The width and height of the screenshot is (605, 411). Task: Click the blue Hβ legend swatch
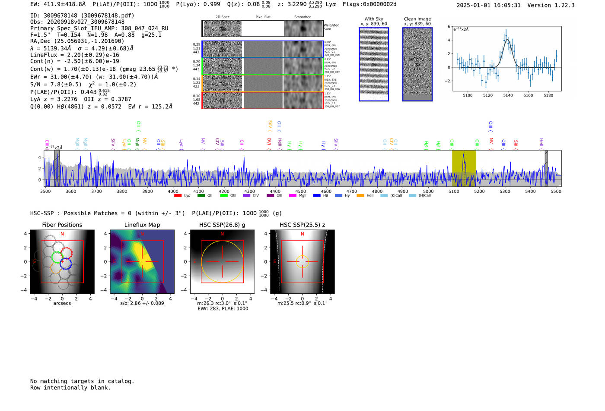(317, 196)
